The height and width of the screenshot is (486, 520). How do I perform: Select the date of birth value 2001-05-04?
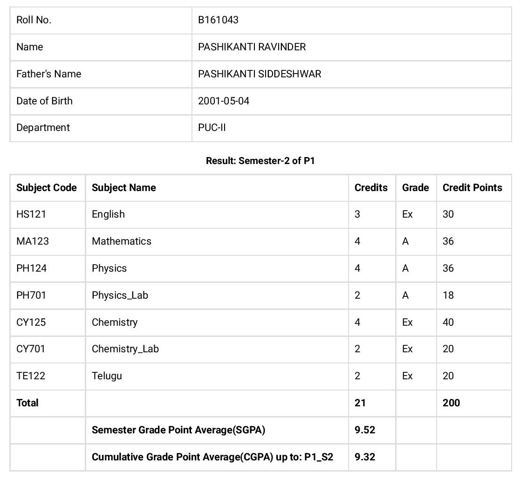point(224,101)
